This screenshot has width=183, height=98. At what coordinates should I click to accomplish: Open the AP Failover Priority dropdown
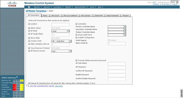point(61,51)
